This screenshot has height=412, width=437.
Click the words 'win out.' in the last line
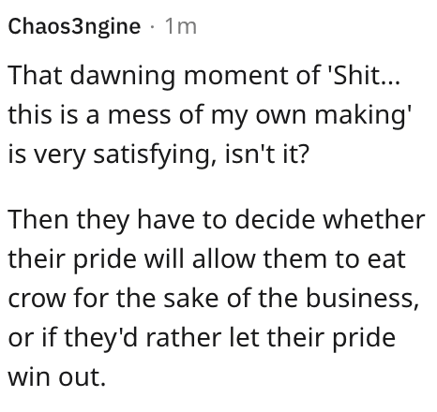(x=57, y=377)
